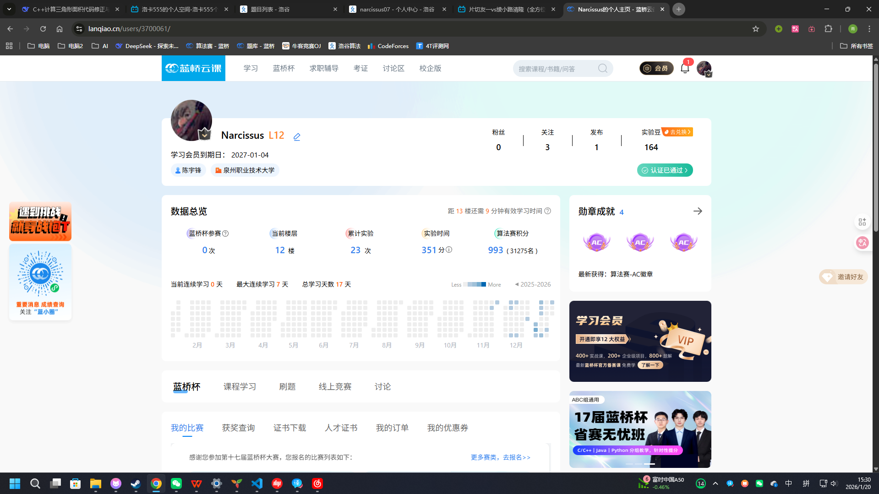Focus the course search input field

coord(555,69)
